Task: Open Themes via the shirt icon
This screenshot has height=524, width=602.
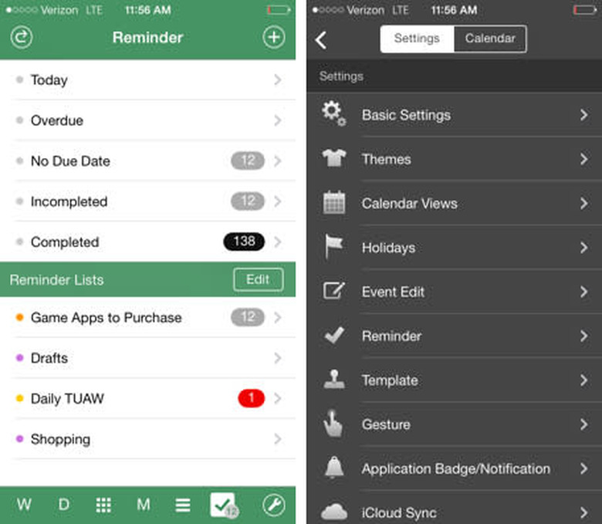Action: [333, 159]
